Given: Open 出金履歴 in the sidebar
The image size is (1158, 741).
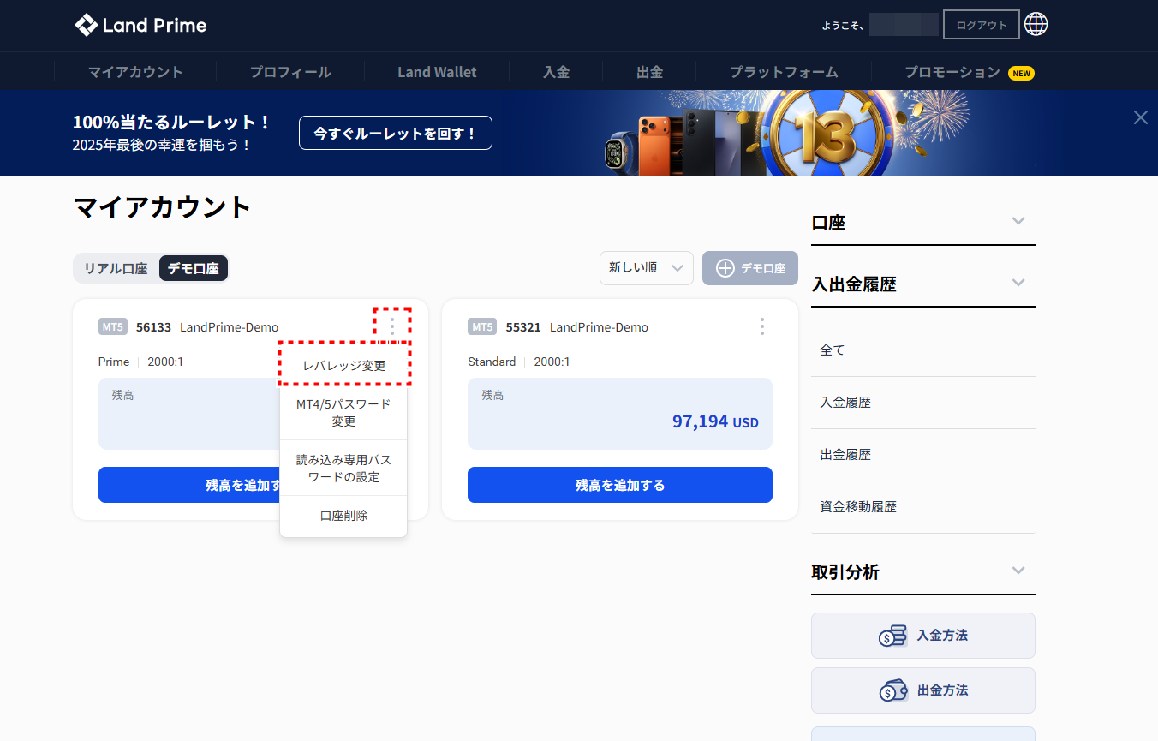Looking at the screenshot, I should (923, 455).
